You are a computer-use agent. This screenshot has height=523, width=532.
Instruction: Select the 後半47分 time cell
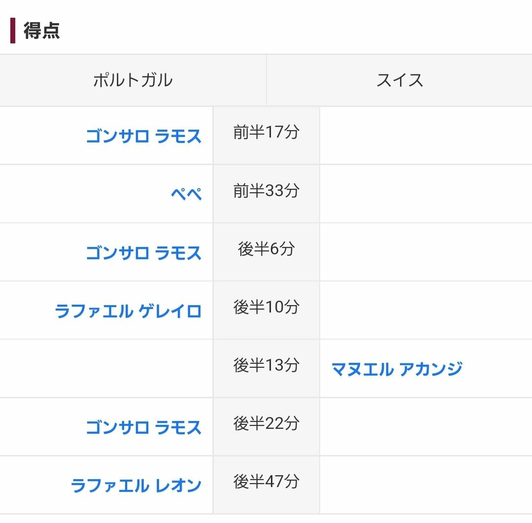point(266,482)
